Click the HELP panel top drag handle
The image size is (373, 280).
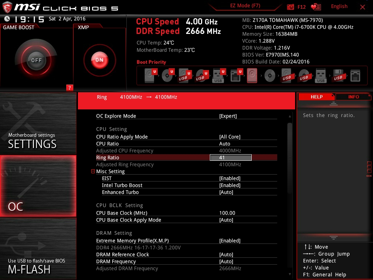point(334,103)
